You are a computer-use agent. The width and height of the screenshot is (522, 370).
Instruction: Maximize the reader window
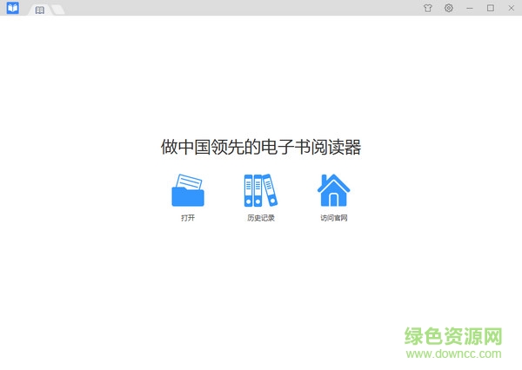(x=490, y=8)
